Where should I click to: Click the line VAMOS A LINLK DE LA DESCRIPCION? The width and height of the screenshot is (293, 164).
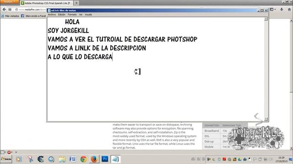(x=97, y=48)
